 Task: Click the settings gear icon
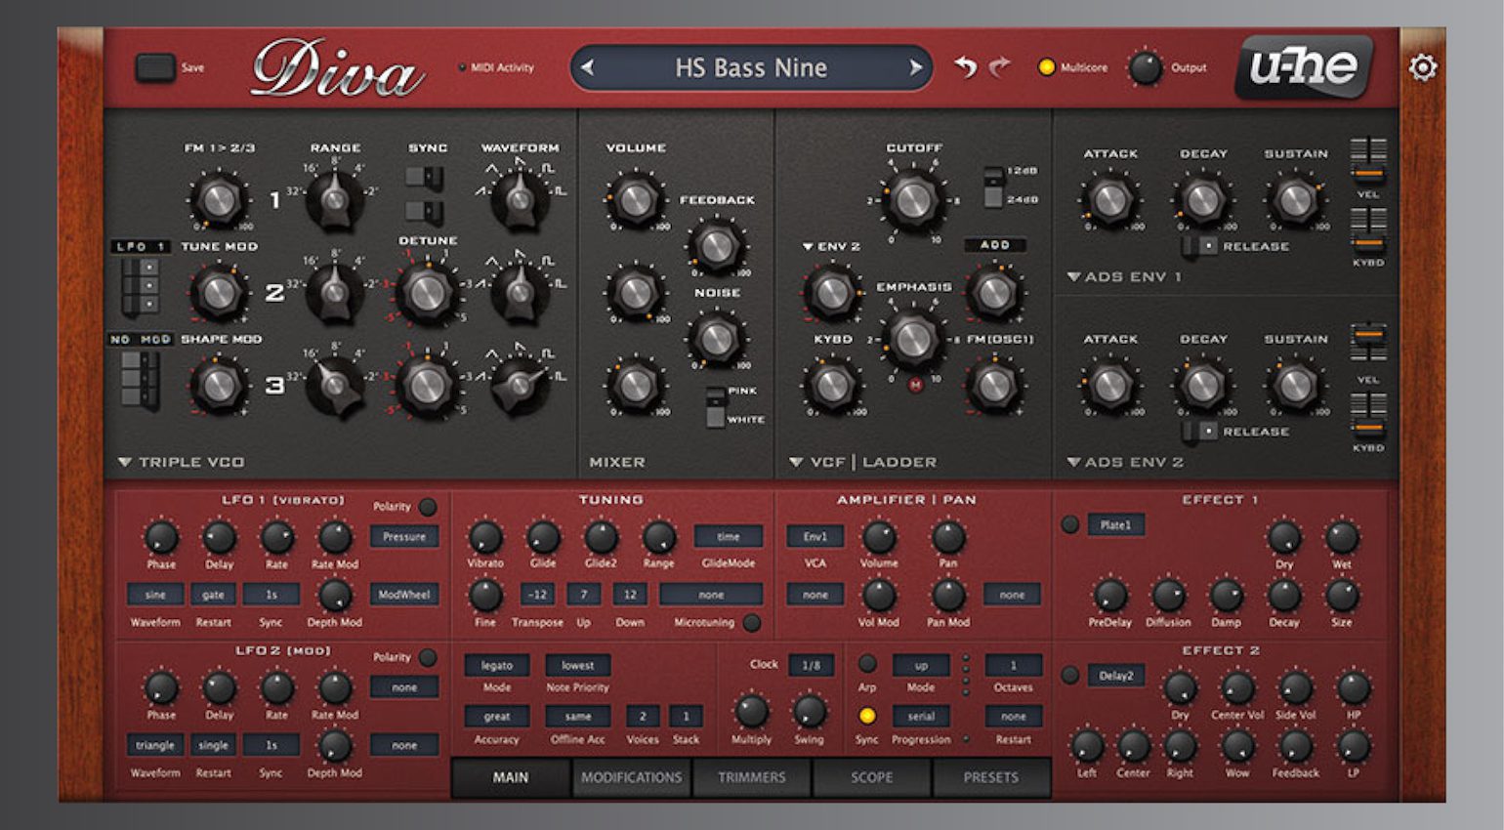pyautogui.click(x=1422, y=67)
